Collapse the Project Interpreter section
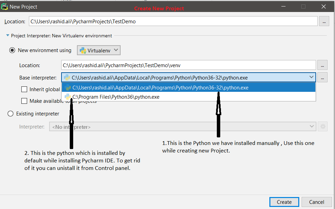The image size is (335, 209). coord(8,36)
